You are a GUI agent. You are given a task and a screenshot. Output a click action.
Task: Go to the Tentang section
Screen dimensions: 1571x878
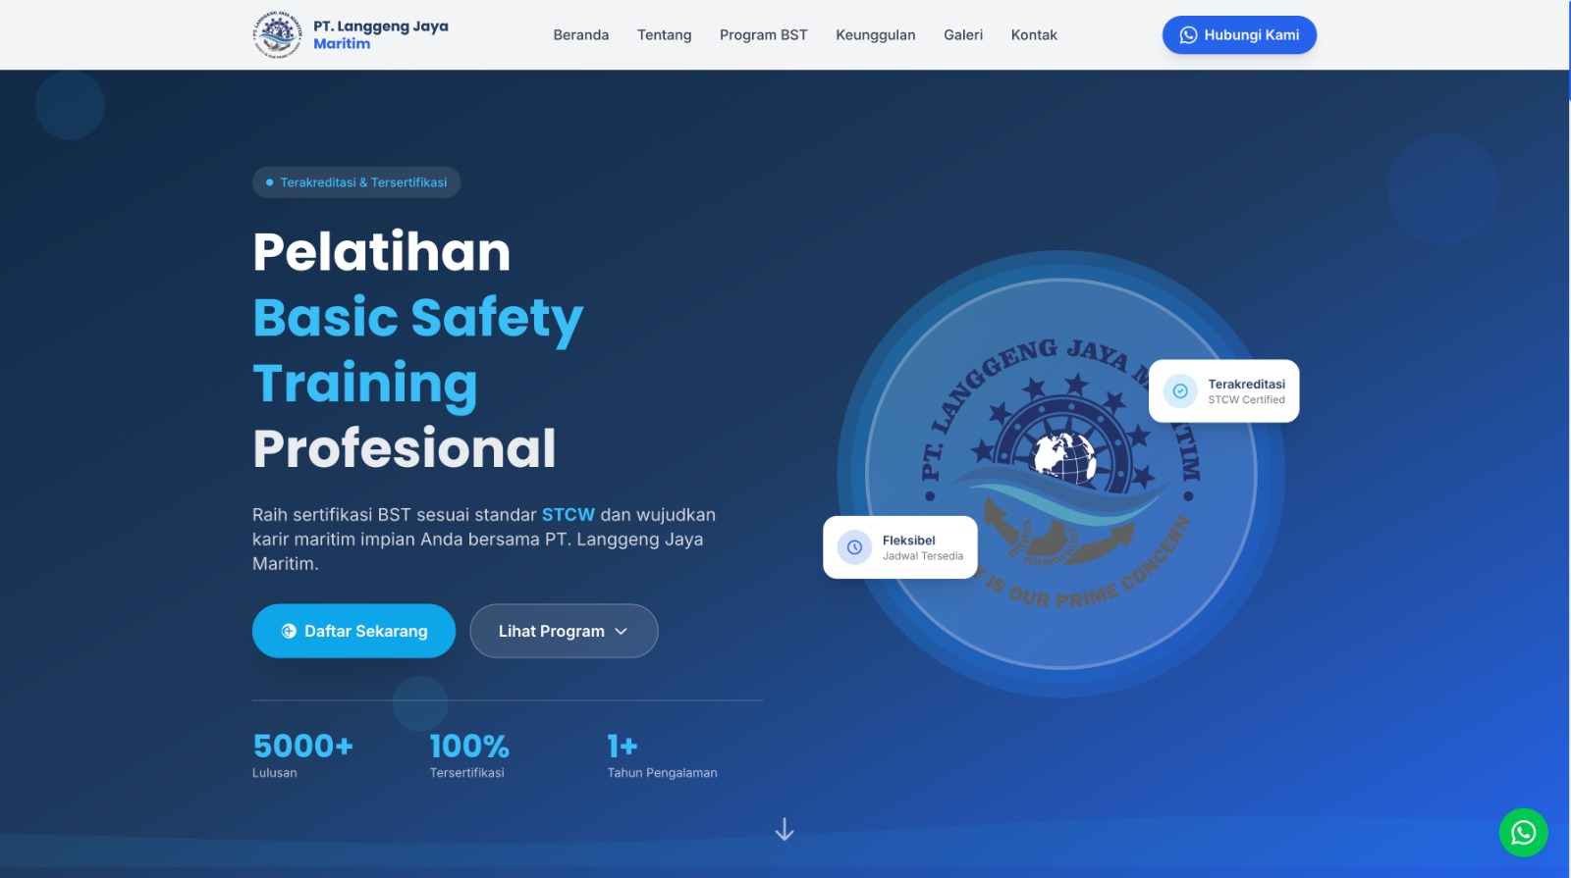click(664, 35)
